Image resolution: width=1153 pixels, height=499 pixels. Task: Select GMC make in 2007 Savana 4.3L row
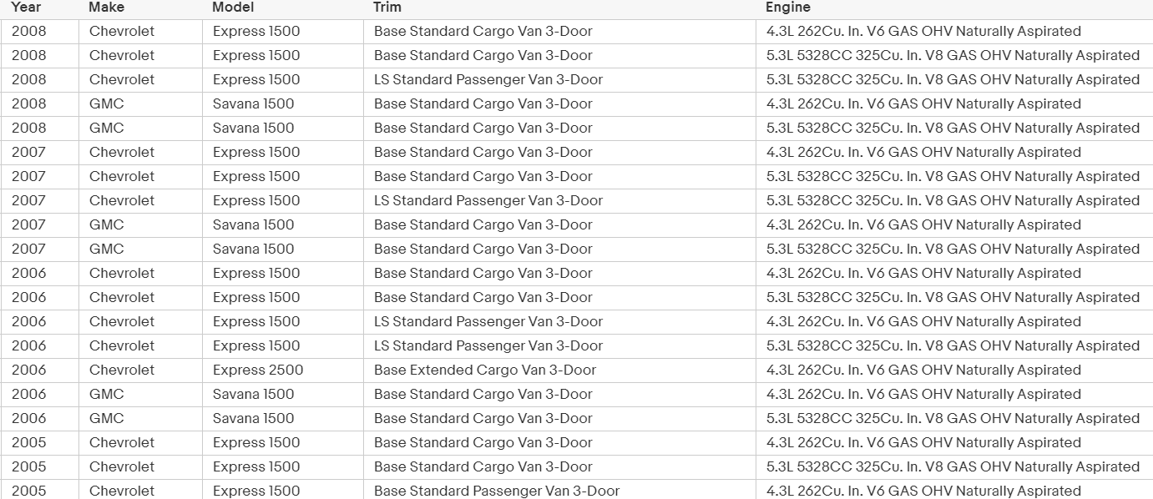click(106, 224)
